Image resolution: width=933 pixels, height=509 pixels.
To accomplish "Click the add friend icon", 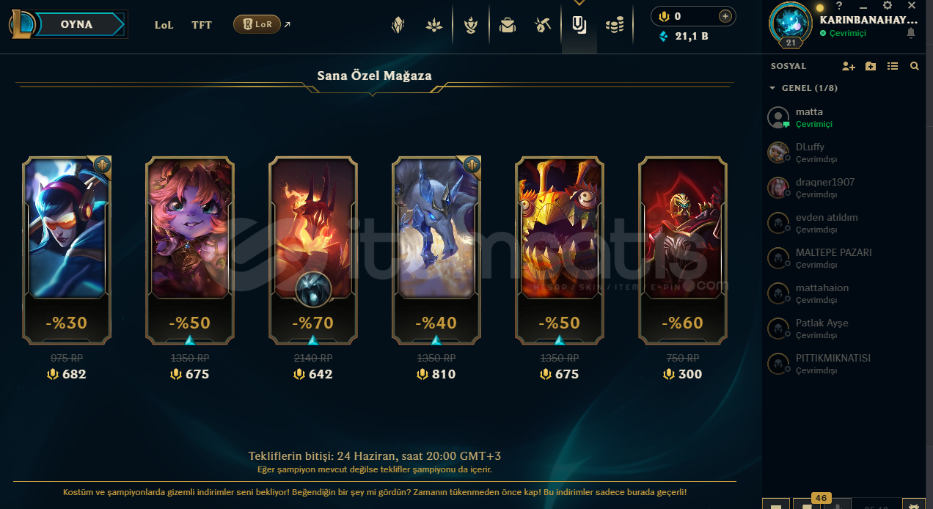I will click(x=849, y=66).
